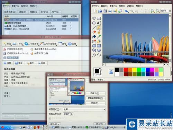The image size is (173, 130).
Task: Click the Undo arrow in KolourPaint toolbar
Action: pyautogui.click(x=126, y=11)
